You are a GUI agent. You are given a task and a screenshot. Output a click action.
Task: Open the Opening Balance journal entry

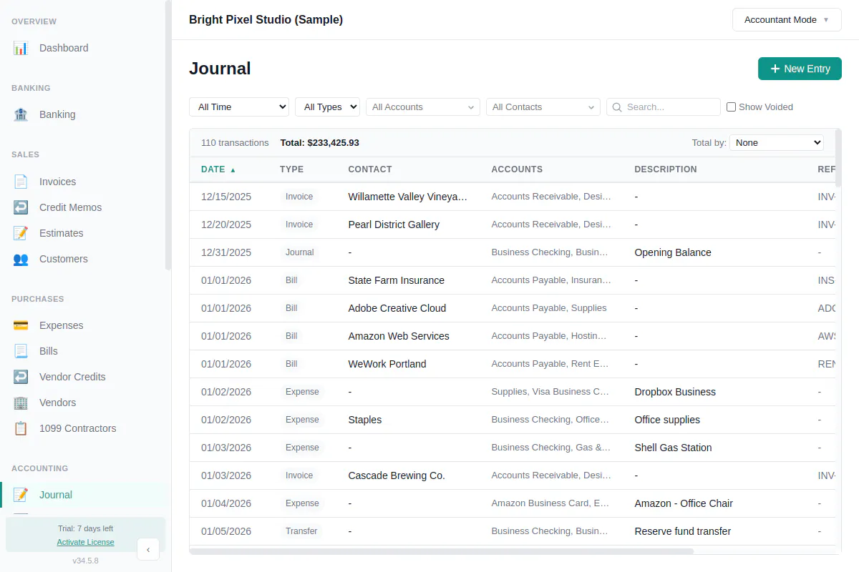(x=513, y=252)
